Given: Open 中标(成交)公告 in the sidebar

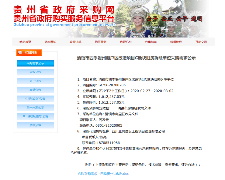Looking at the screenshot, I should tap(35, 99).
